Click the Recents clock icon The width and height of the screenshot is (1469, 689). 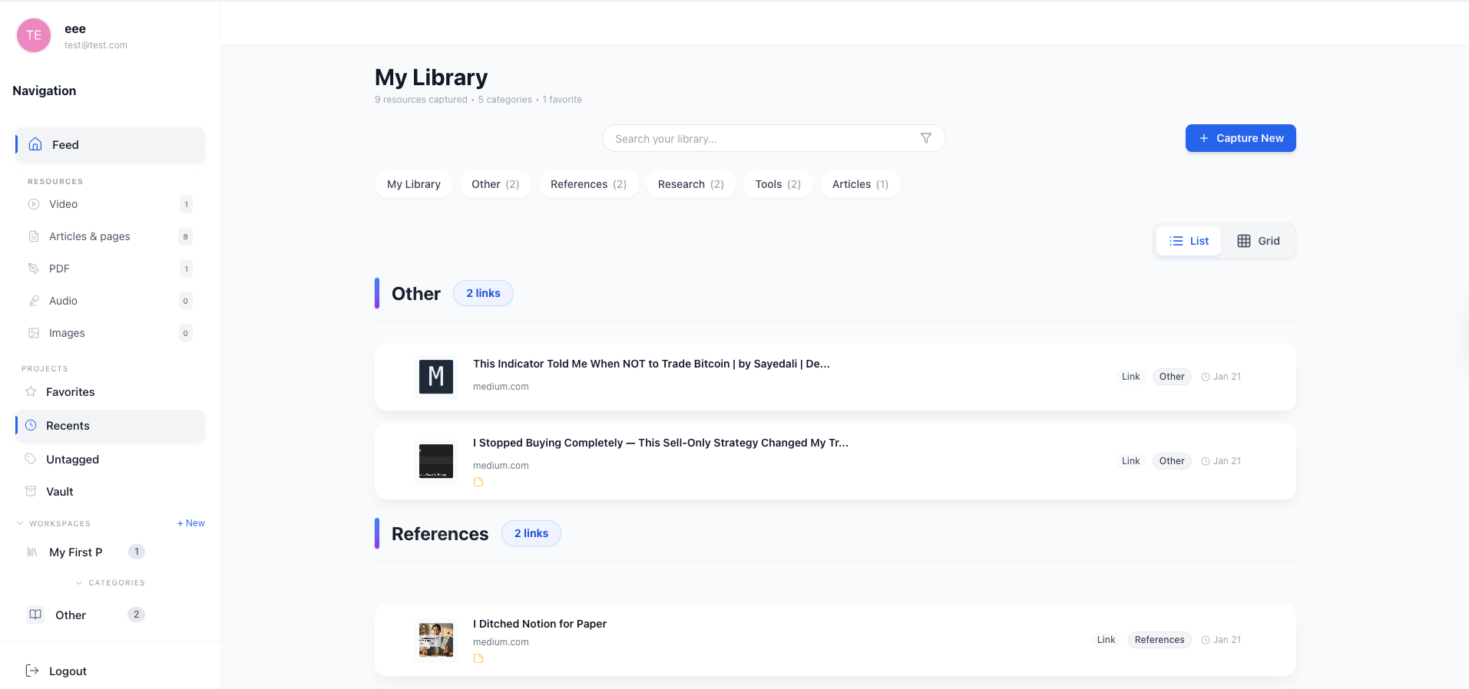coord(31,425)
